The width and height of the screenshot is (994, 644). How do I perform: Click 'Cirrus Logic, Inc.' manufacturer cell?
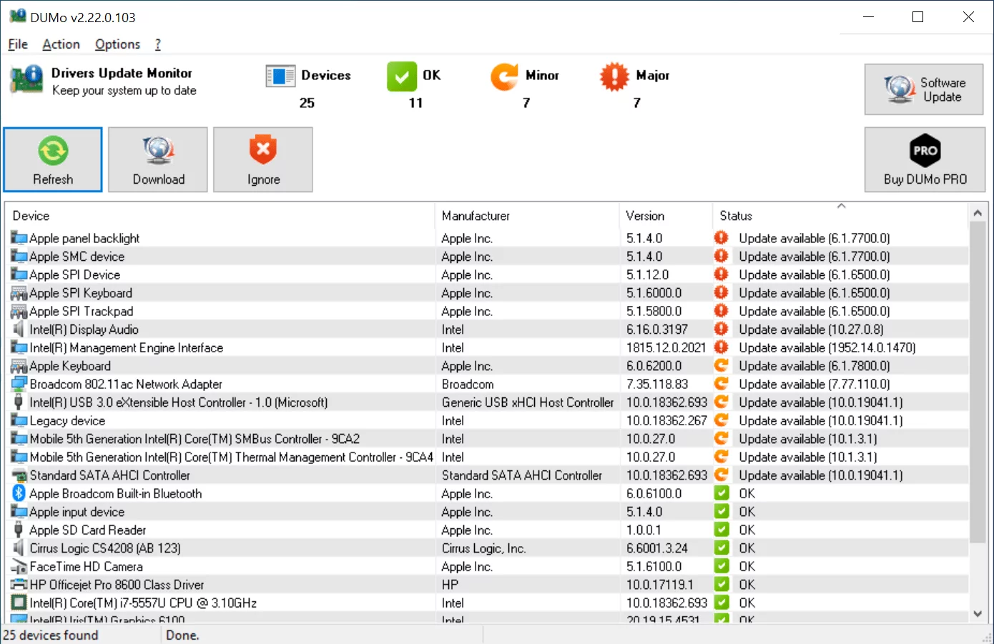tap(483, 548)
